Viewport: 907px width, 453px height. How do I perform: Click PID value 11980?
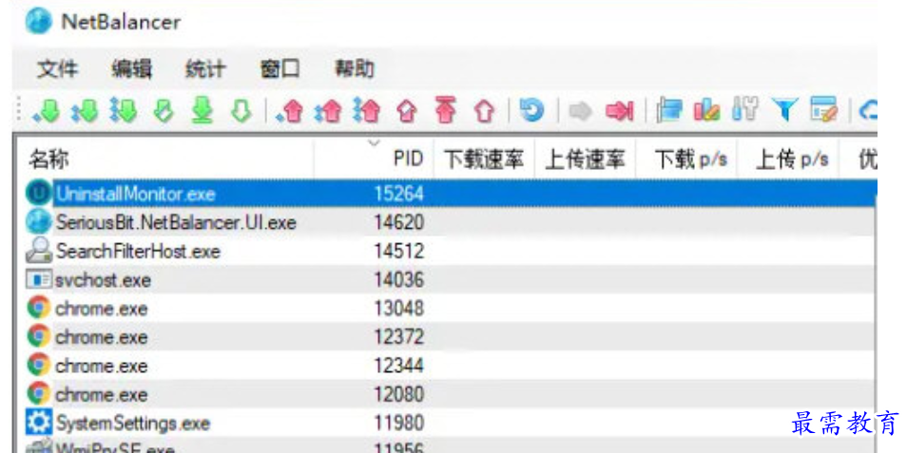[399, 424]
